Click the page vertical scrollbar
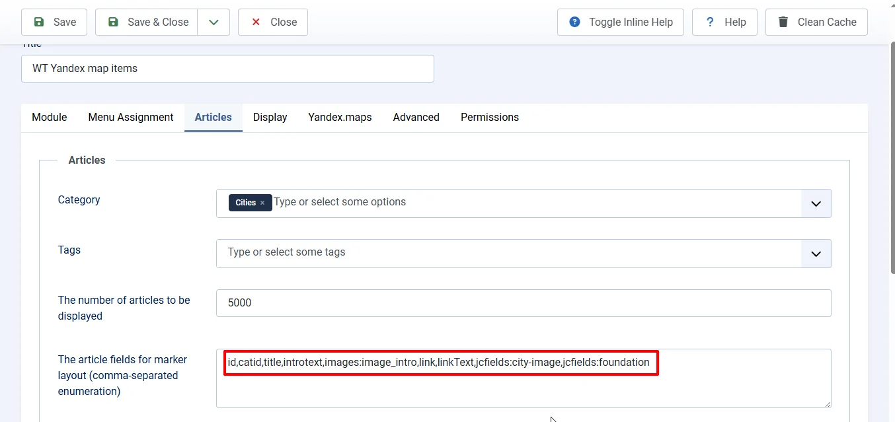Screen dimensions: 895x422 point(892,157)
